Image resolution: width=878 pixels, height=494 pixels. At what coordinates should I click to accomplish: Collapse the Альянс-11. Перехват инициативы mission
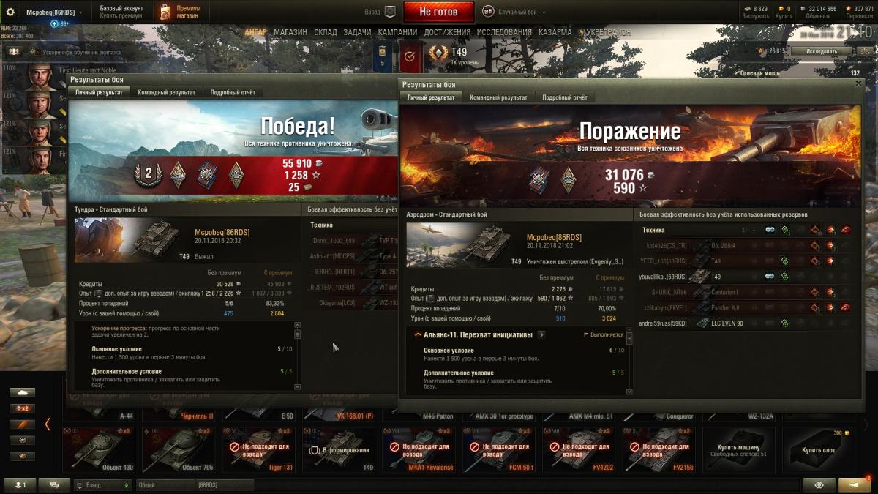click(x=419, y=334)
